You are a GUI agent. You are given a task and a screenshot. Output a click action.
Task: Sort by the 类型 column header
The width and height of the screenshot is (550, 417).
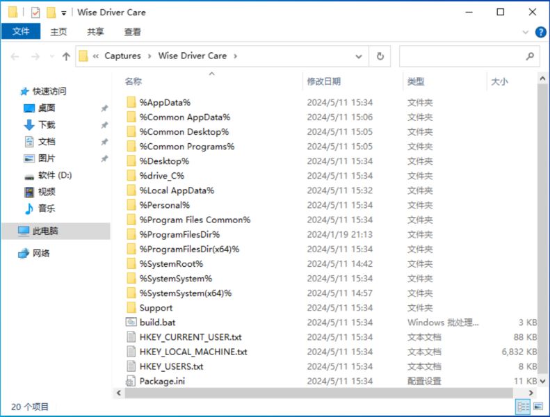tap(416, 81)
